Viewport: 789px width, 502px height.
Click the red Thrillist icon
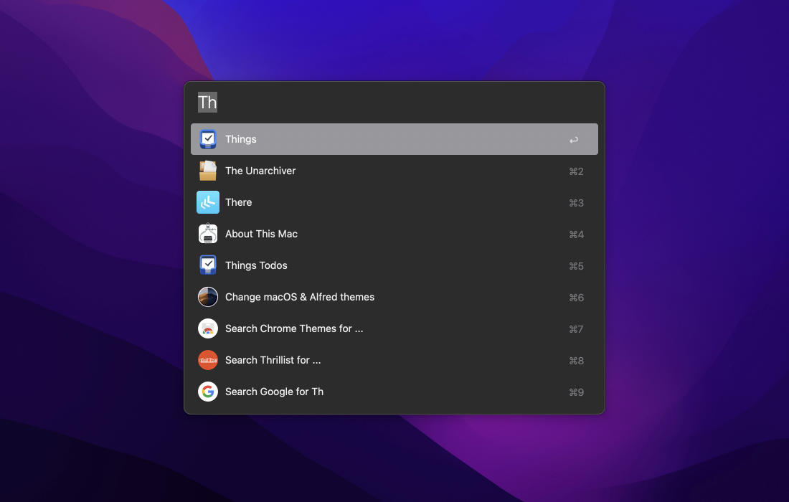[x=208, y=360]
